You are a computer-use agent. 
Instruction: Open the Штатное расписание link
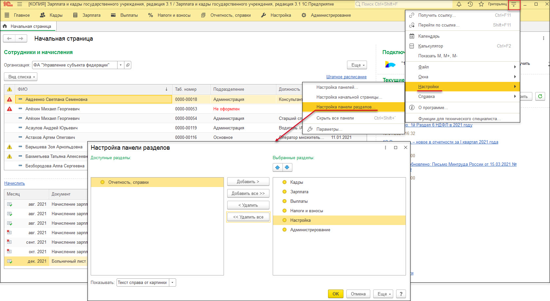346,77
